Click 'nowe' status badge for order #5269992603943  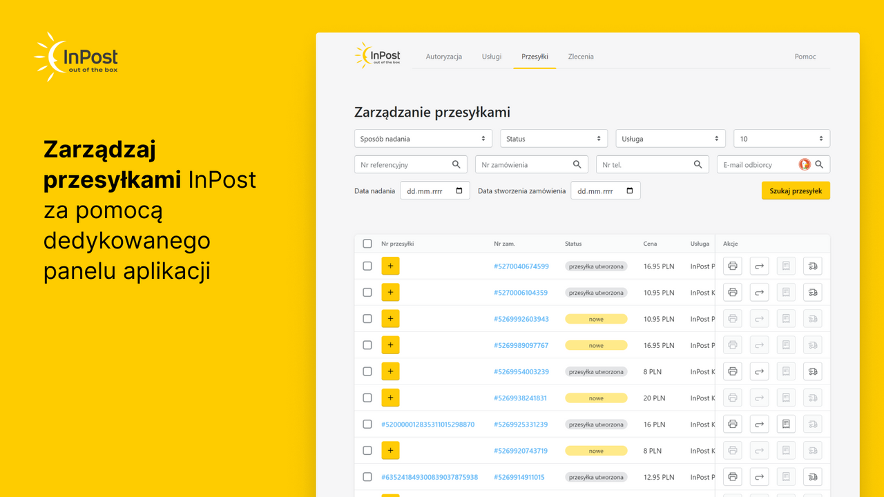click(596, 319)
